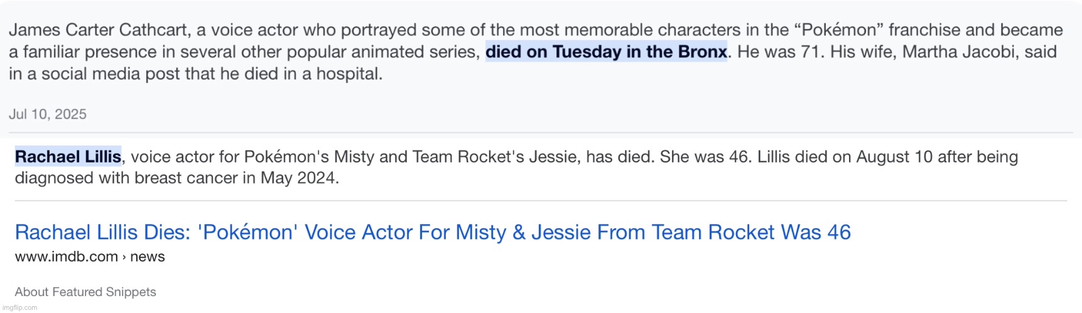Click the www.imdb.com source URL
1082x313 pixels.
[x=66, y=257]
